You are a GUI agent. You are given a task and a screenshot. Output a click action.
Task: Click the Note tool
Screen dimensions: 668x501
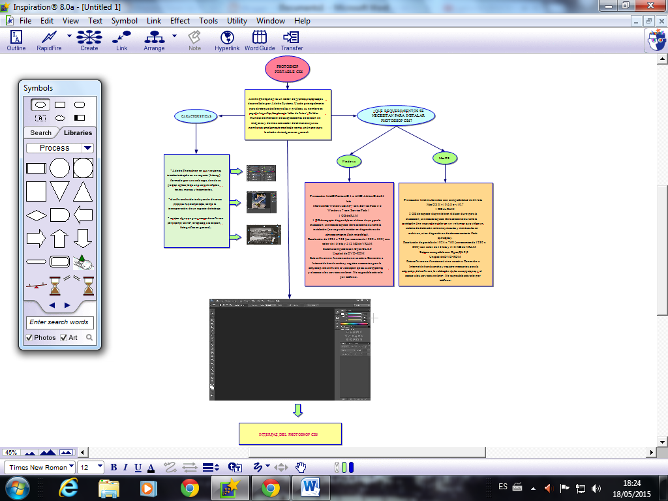tap(194, 41)
